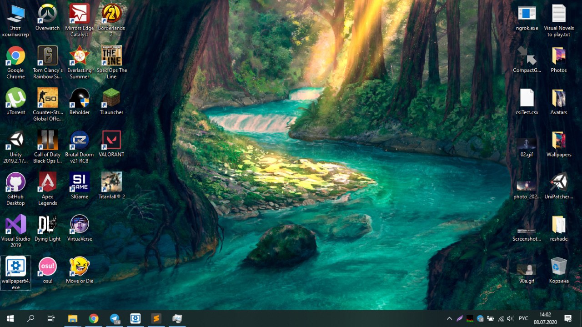Click the 90a.gif file
582x327 pixels.
point(527,273)
